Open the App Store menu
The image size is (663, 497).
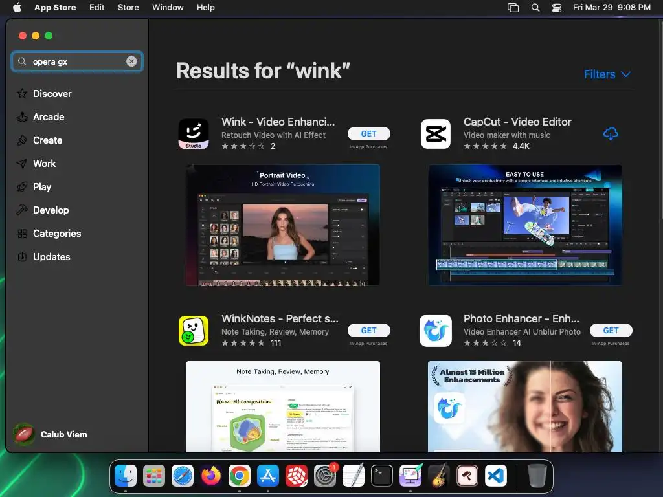pyautogui.click(x=55, y=7)
